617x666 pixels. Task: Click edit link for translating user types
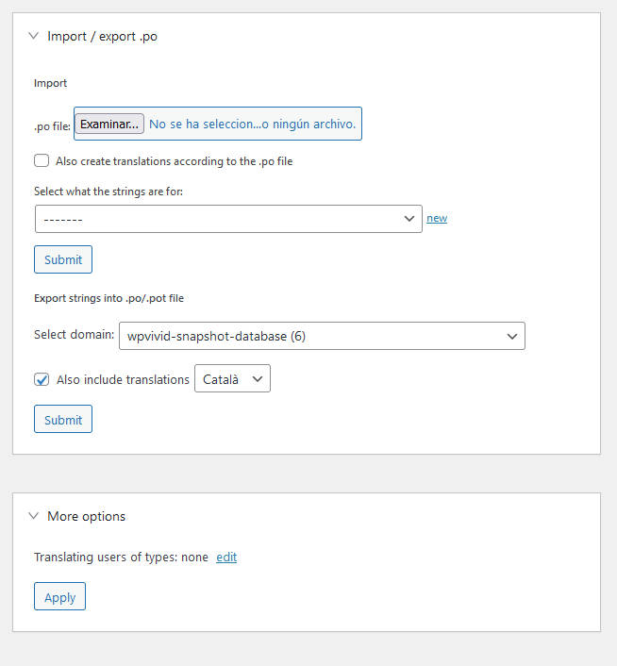point(226,558)
